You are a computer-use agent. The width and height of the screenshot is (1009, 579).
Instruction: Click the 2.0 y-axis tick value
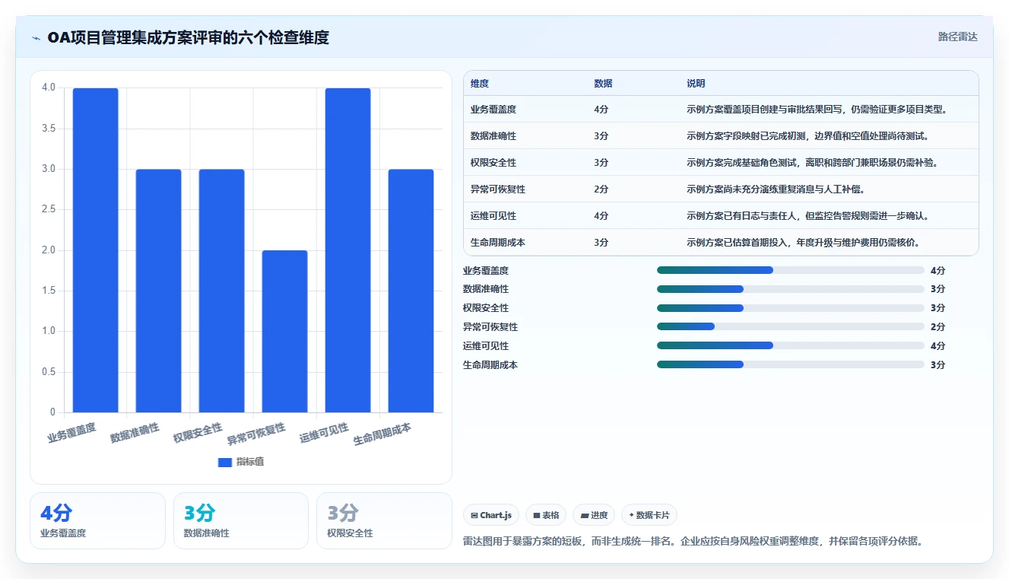click(x=49, y=250)
